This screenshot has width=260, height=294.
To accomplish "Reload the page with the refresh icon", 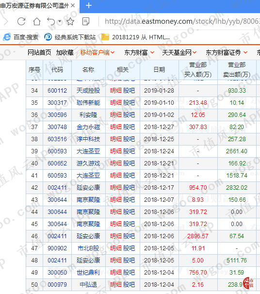I will coord(21,21).
